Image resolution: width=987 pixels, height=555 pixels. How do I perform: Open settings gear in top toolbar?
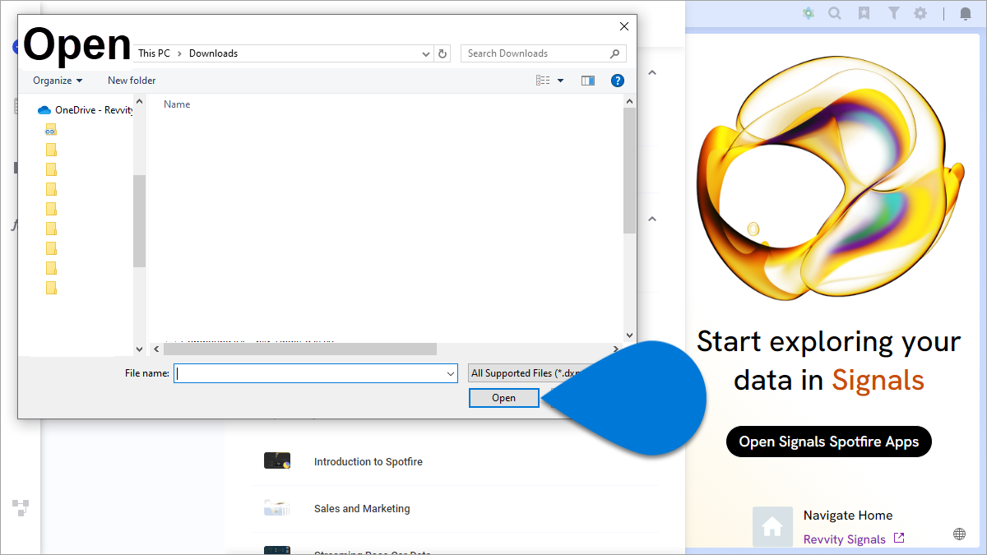pyautogui.click(x=920, y=13)
